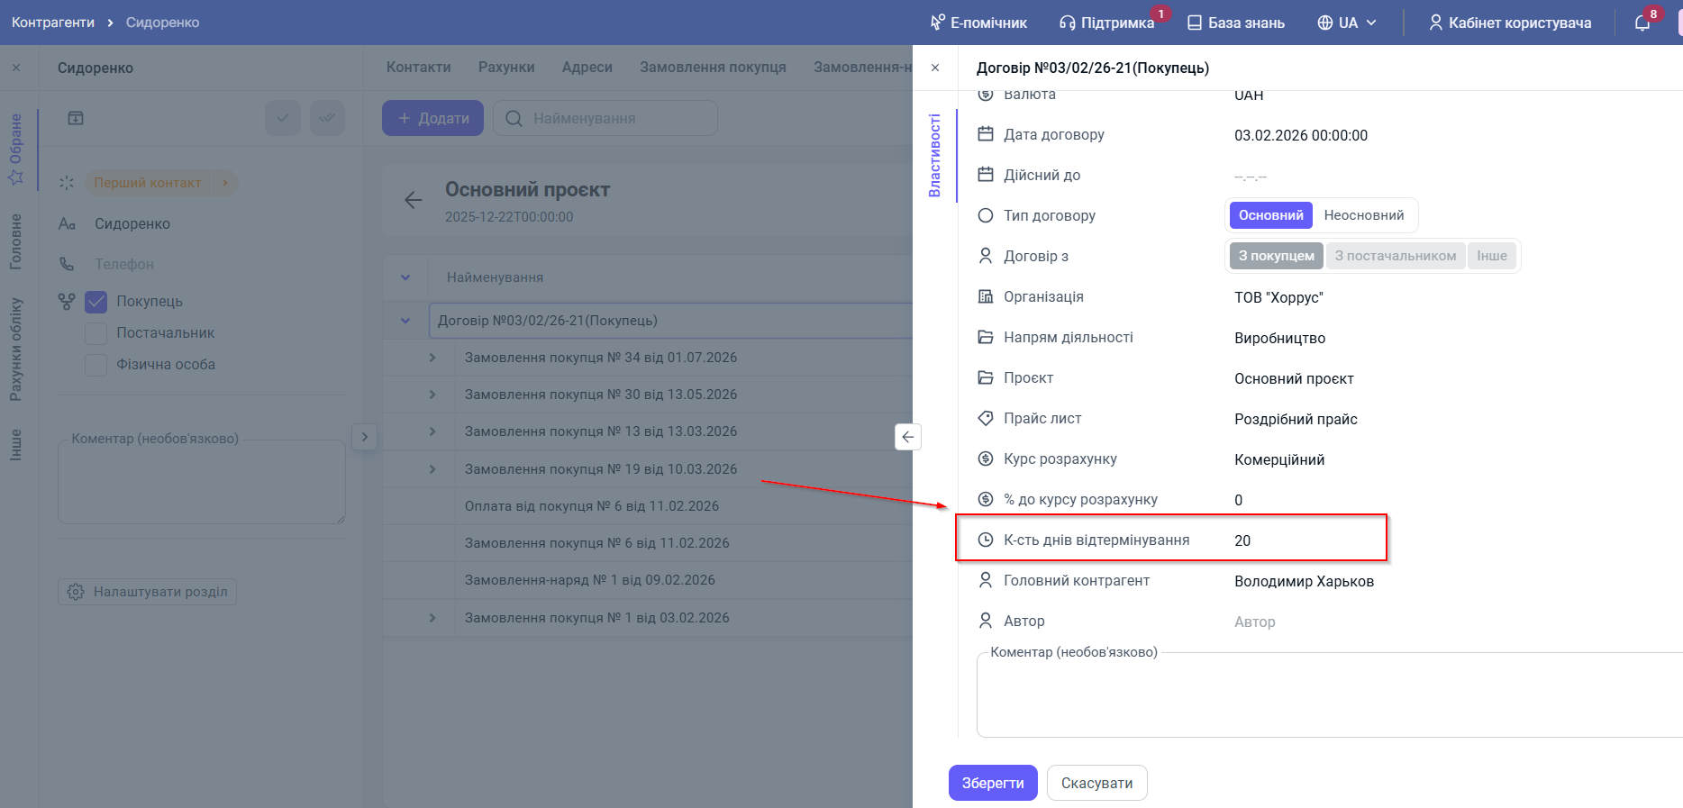This screenshot has width=1683, height=808.
Task: Click Скасувати button
Action: [x=1097, y=783]
